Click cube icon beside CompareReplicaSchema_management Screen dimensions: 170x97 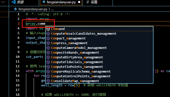[48, 72]
